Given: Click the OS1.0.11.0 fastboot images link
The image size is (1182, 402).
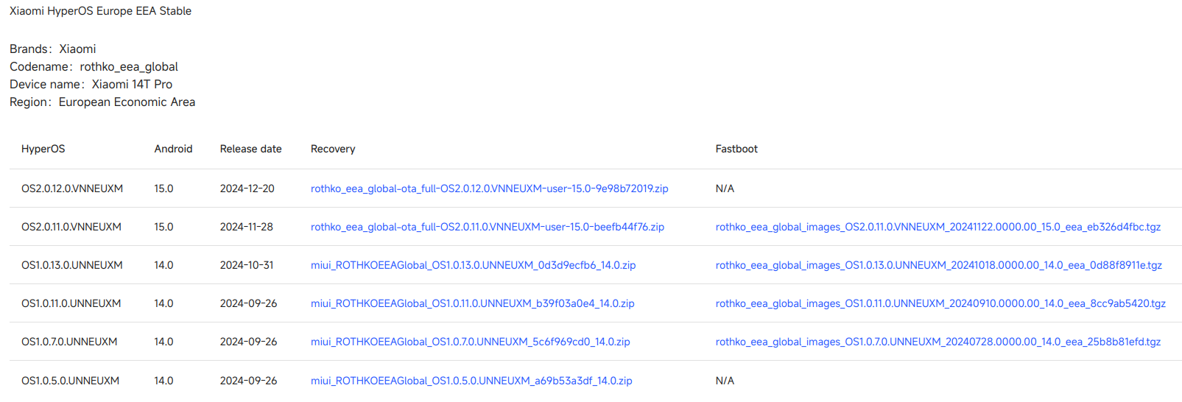Looking at the screenshot, I should click(x=940, y=303).
